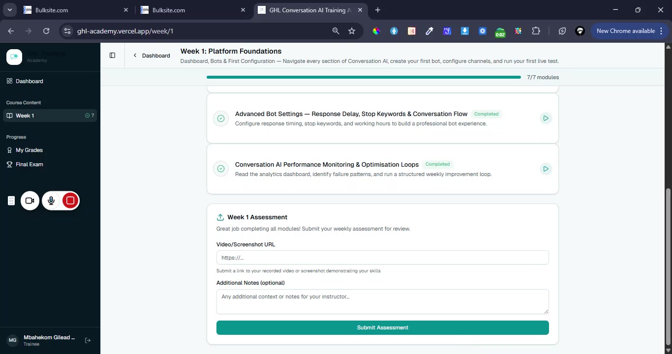The height and width of the screenshot is (354, 672).
Task: Play the Performance Monitoring module
Action: point(546,169)
